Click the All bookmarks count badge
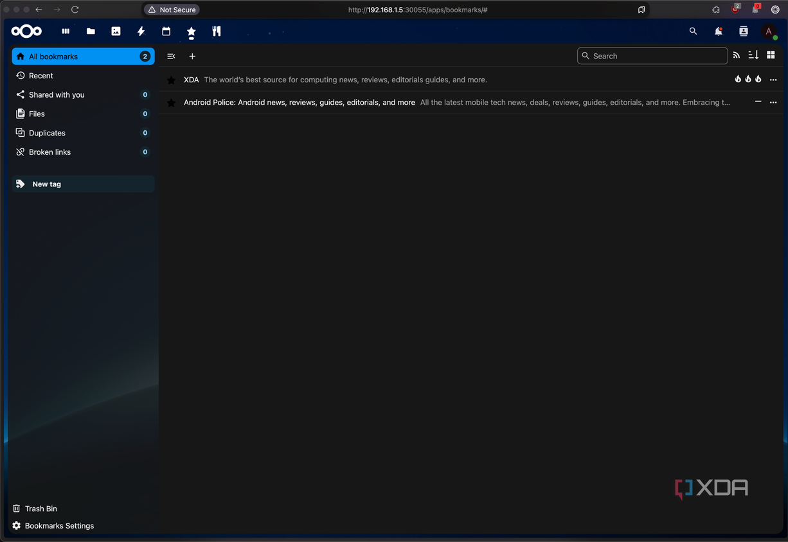Viewport: 788px width, 542px height. pyautogui.click(x=145, y=57)
